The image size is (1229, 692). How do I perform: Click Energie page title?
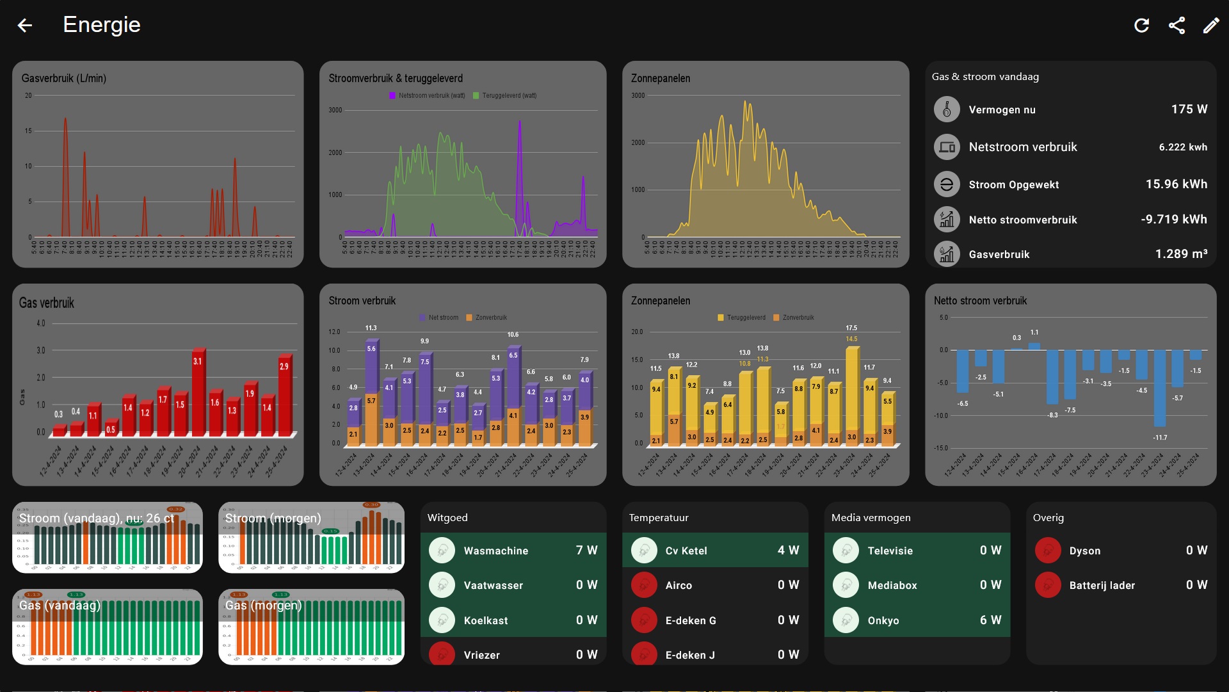[102, 25]
